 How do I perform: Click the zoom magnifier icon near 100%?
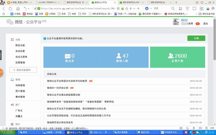[x=206, y=128]
